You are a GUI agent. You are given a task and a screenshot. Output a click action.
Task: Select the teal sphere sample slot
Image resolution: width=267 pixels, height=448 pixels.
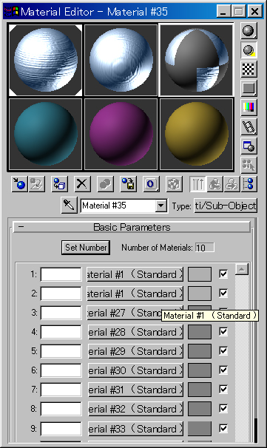click(x=45, y=134)
